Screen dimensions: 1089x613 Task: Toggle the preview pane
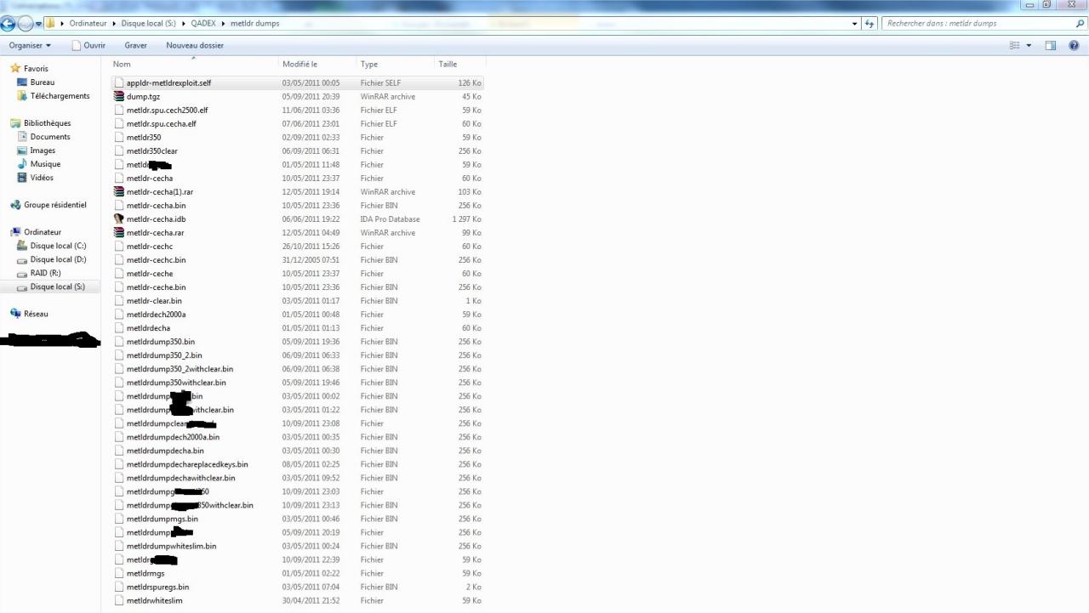tap(1050, 46)
